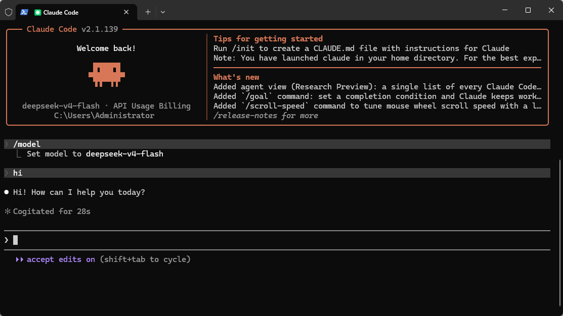The width and height of the screenshot is (563, 316).
Task: Click accept edits on mode indicator
Action: (61, 259)
